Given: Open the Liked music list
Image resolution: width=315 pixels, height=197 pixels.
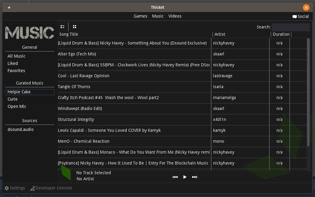Looking at the screenshot, I should click(x=13, y=63).
